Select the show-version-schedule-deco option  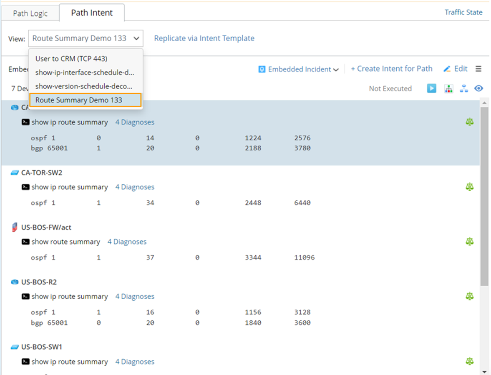point(83,86)
